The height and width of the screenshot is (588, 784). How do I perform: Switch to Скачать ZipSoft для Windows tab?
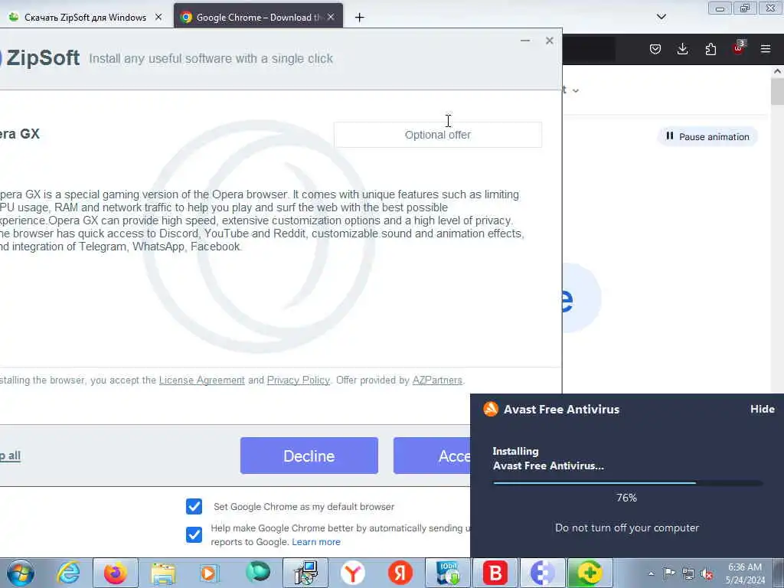pos(85,18)
